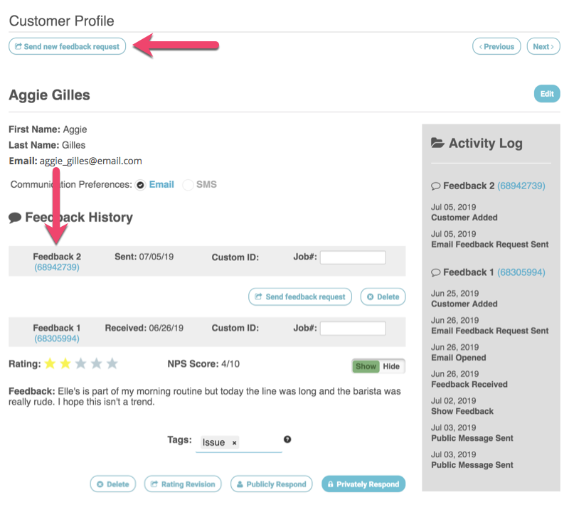Click the fifth star to raise the rating

coord(112,363)
